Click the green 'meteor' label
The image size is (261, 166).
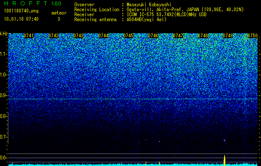[x=59, y=13]
